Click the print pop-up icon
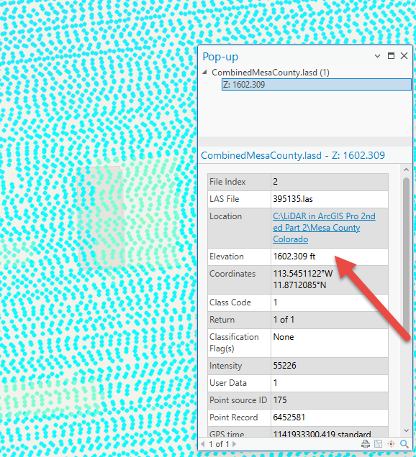The image size is (416, 457). 366,444
